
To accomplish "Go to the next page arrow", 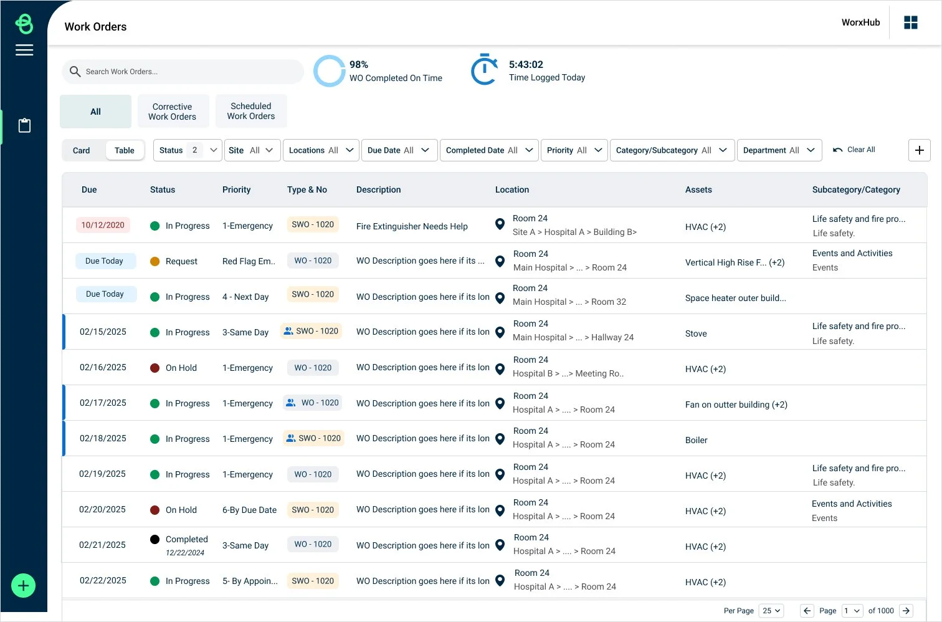I will click(x=906, y=611).
